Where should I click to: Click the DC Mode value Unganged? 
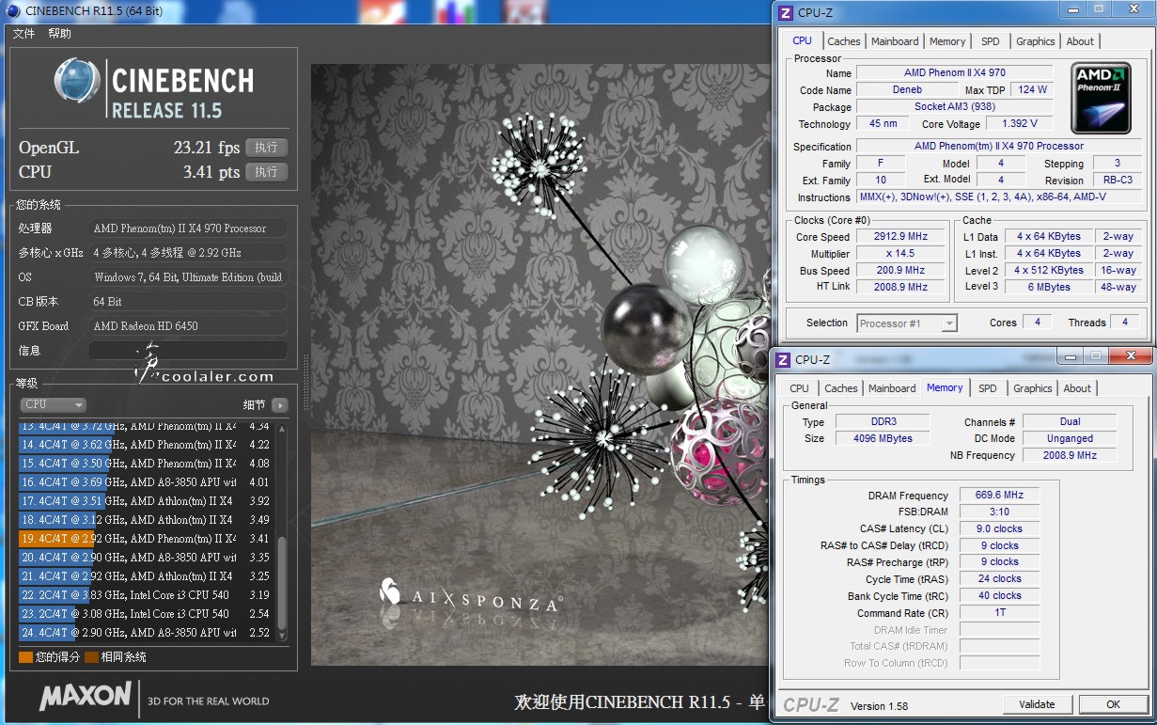coord(1070,438)
